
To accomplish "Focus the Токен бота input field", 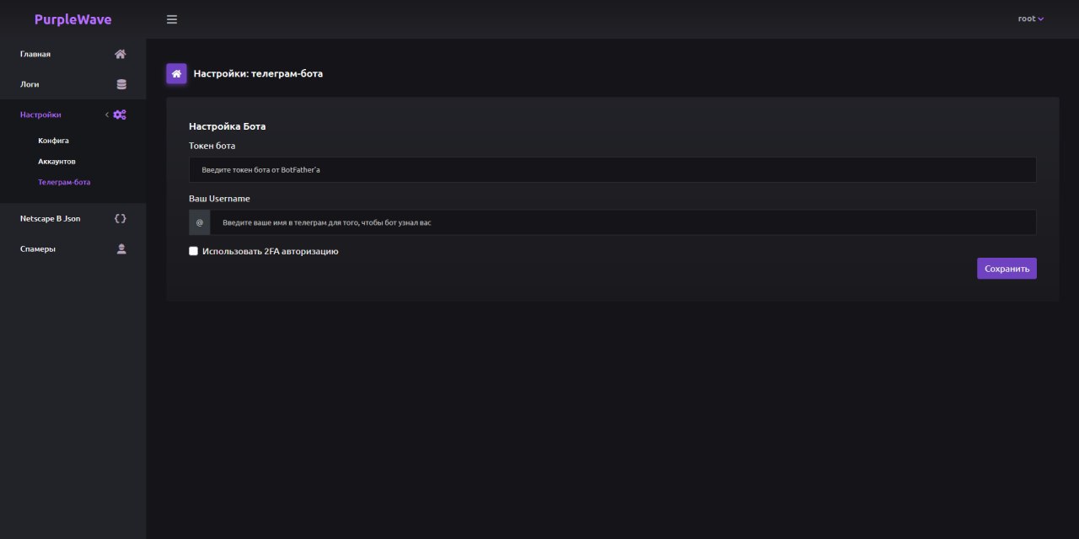I will click(612, 169).
